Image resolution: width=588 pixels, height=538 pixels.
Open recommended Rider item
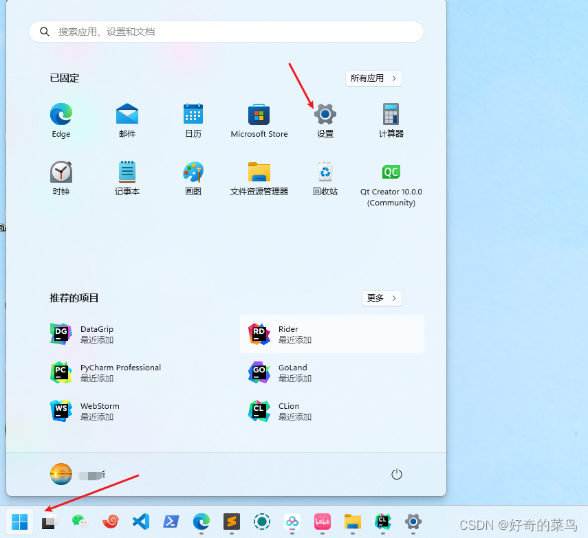coord(332,334)
